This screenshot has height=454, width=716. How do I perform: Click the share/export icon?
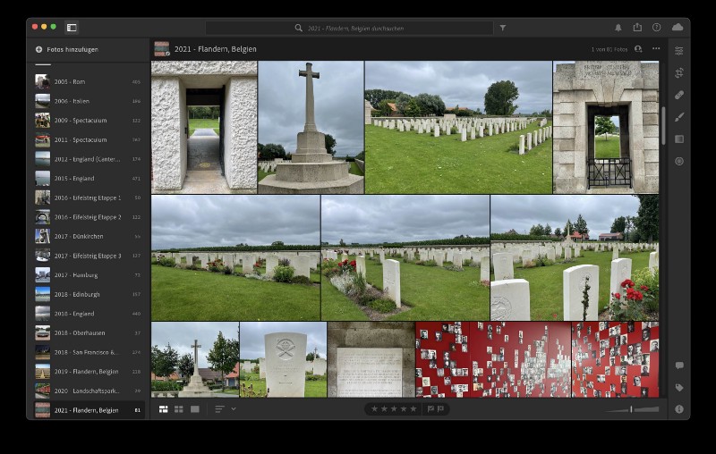(637, 28)
